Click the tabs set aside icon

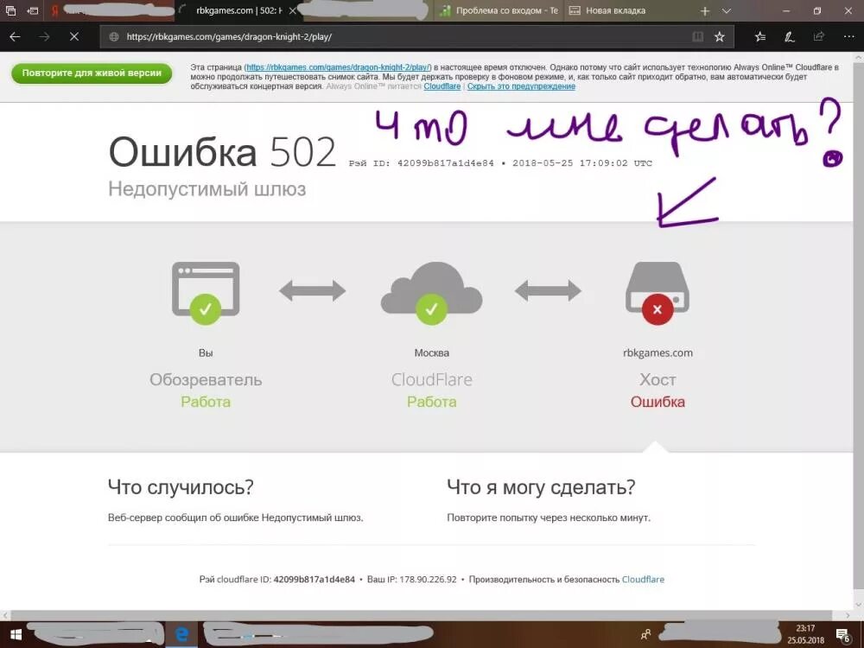pyautogui.click(x=10, y=10)
